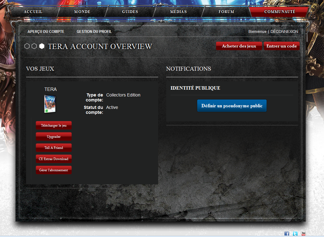Open the FORUM nav tab
Image resolution: width=324 pixels, height=237 pixels.
tap(226, 12)
